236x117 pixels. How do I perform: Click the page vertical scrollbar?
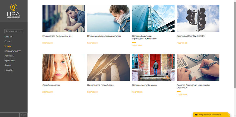pyautogui.click(x=235, y=44)
